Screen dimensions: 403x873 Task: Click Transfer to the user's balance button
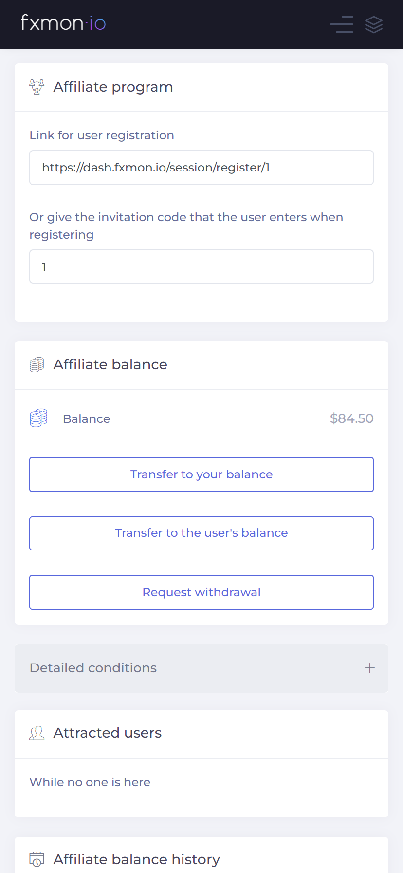(201, 533)
